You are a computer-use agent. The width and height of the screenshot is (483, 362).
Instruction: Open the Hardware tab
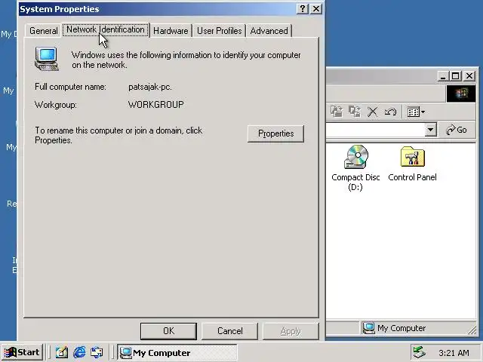171,31
